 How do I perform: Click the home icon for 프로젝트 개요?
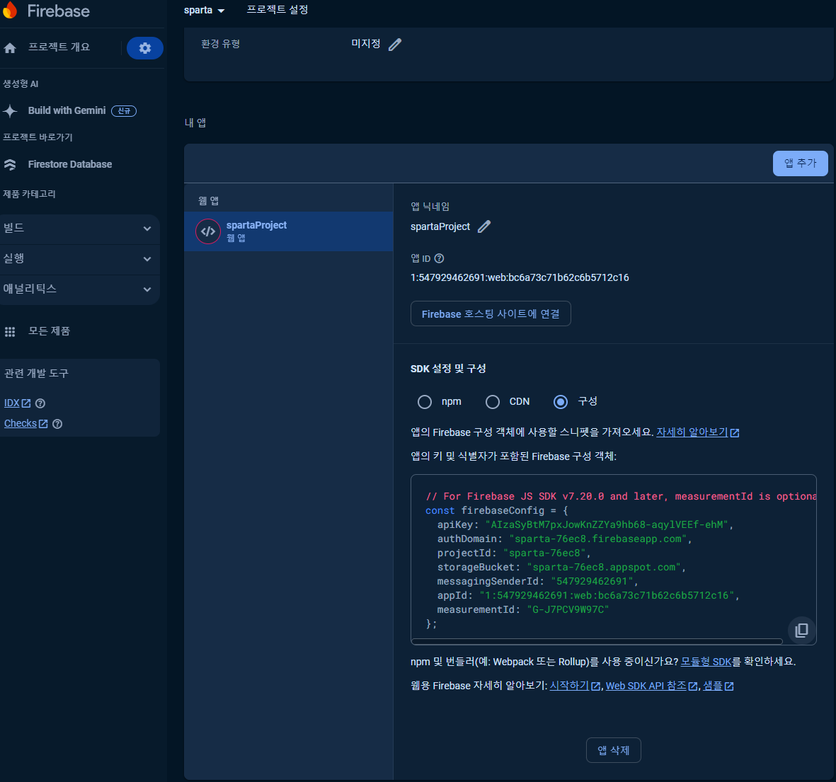click(10, 48)
